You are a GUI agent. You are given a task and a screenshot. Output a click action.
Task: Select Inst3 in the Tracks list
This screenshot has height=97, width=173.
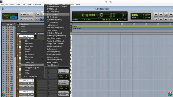pyautogui.click(x=11, y=30)
